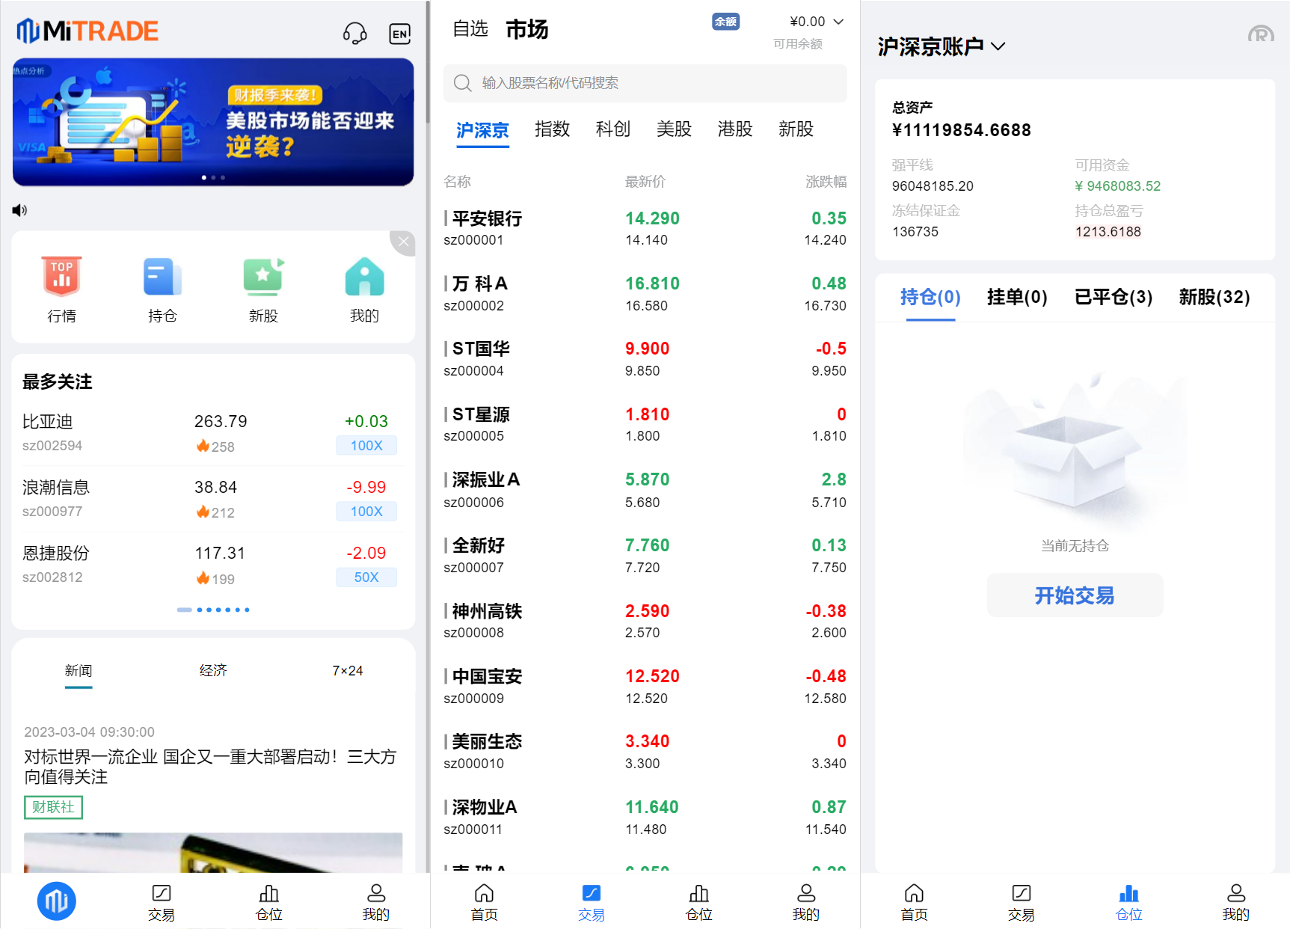
Task: Switch language via the EN icon
Action: pos(399,33)
